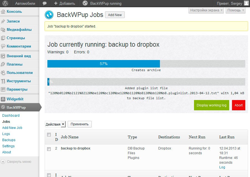The height and width of the screenshot is (177, 250).
Task: Open the Действия bulk actions dropdown
Action: pos(55,124)
